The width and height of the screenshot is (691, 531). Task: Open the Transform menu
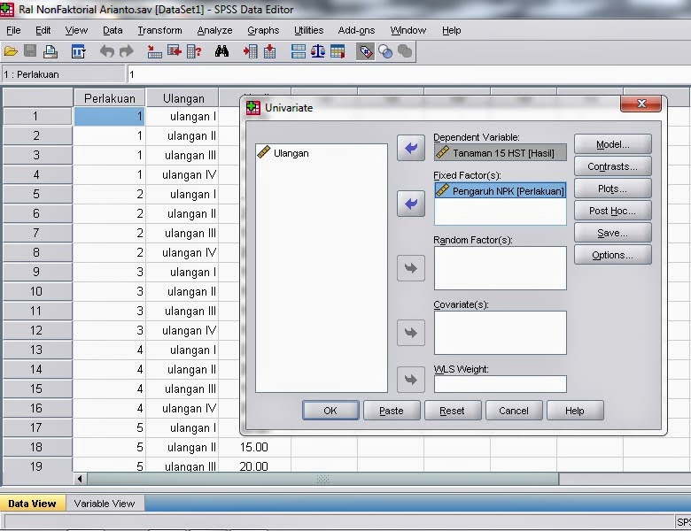tap(159, 30)
